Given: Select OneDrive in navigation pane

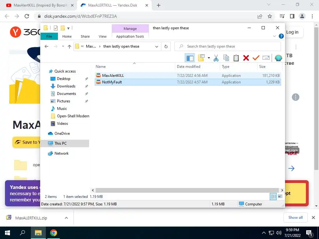Looking at the screenshot, I should [59, 134].
